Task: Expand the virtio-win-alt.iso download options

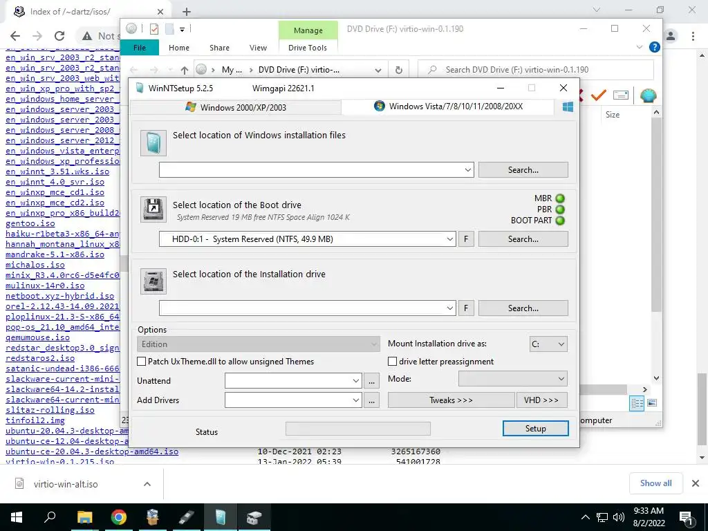Action: pyautogui.click(x=147, y=484)
